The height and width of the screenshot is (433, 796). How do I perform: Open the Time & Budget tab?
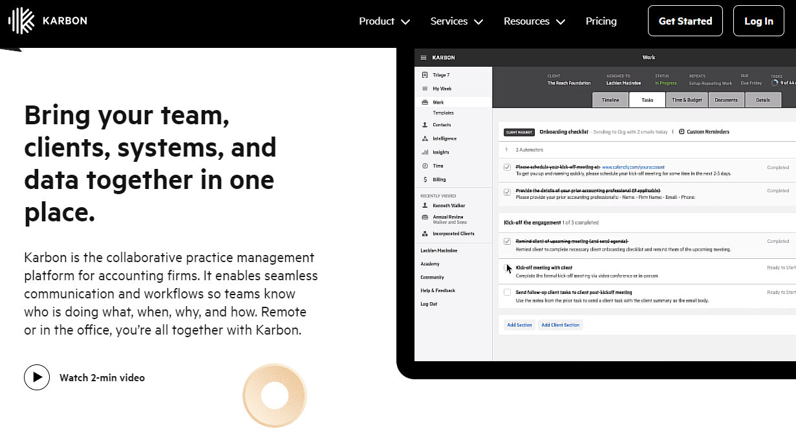687,100
